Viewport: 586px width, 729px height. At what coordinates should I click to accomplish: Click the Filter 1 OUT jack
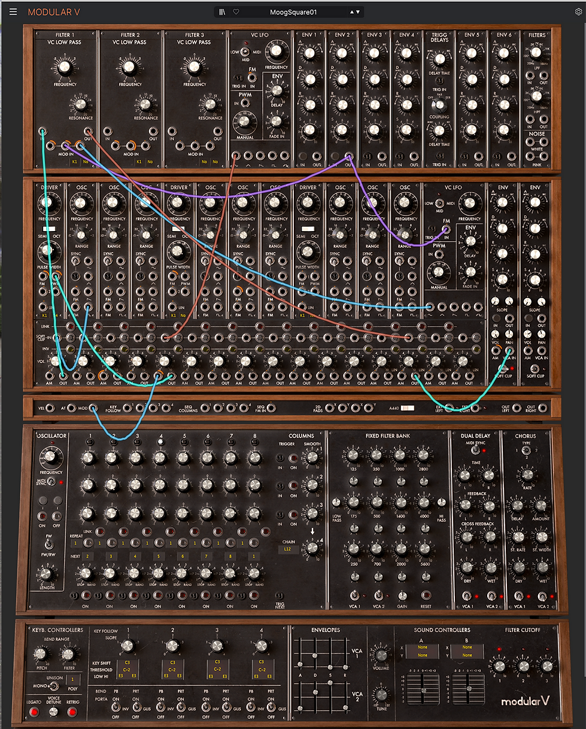point(88,131)
